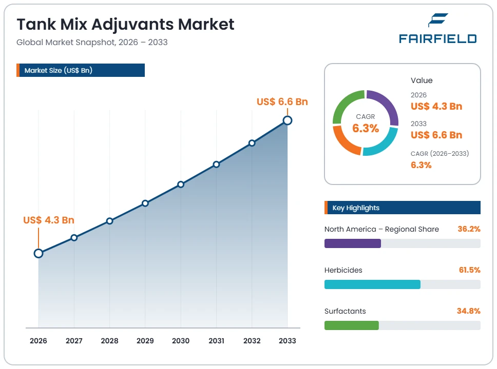The height and width of the screenshot is (369, 497).
Task: Click the 6.3% value under CAGR (2026–2033)
Action: click(x=421, y=165)
